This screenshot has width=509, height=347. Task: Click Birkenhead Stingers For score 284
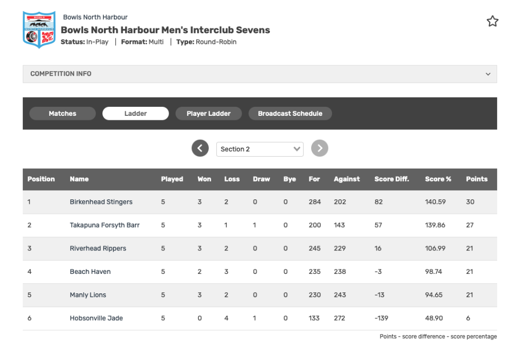tap(315, 202)
